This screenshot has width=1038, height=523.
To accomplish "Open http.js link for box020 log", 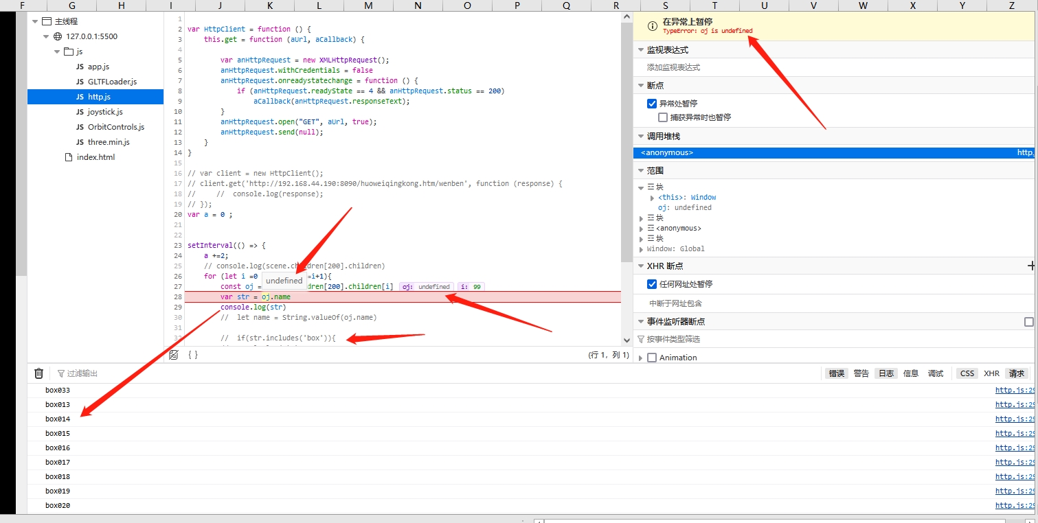I will (1015, 505).
